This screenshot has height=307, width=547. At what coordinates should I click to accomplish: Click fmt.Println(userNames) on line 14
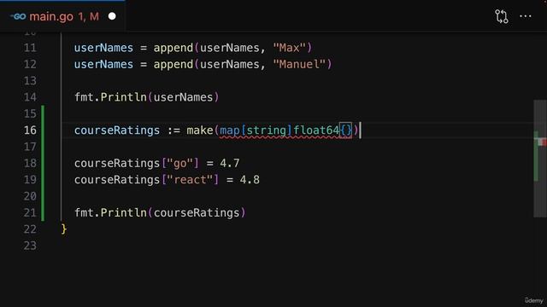[147, 97]
